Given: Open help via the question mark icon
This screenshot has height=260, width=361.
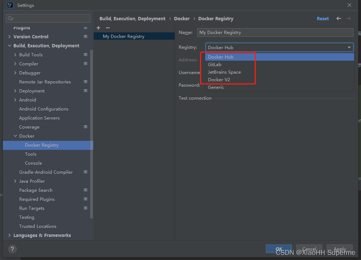Looking at the screenshot, I should click(x=12, y=249).
